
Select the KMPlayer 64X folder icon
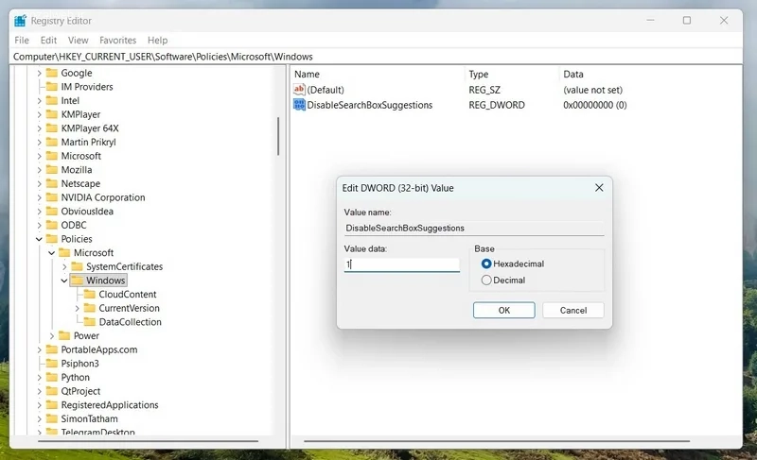pos(52,128)
